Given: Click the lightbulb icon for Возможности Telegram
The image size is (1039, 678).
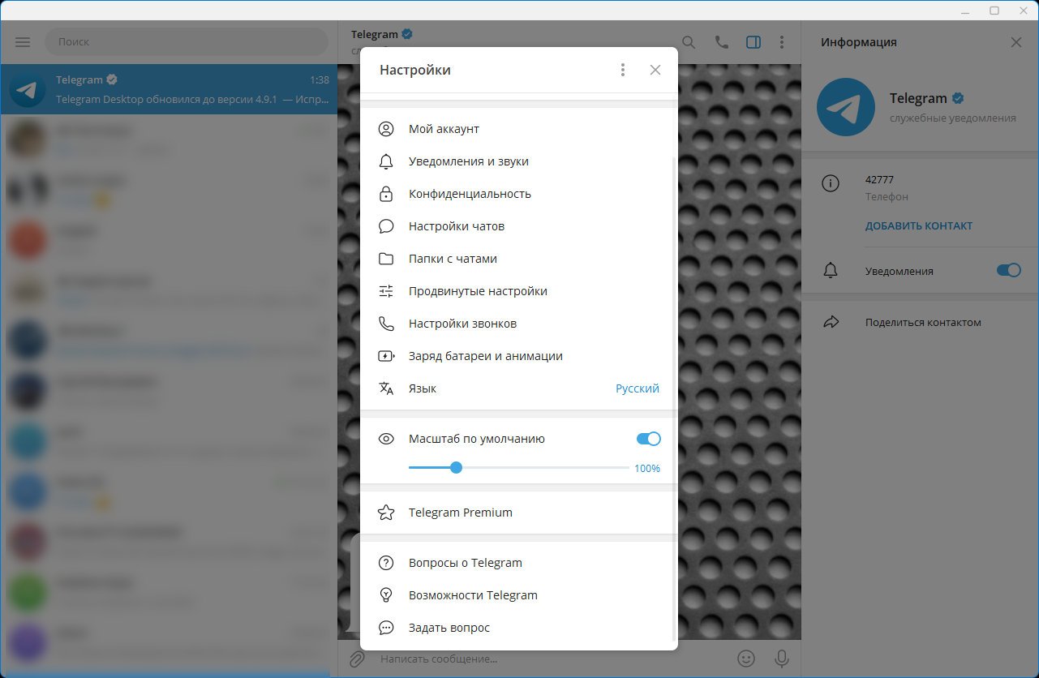Looking at the screenshot, I should coord(386,595).
